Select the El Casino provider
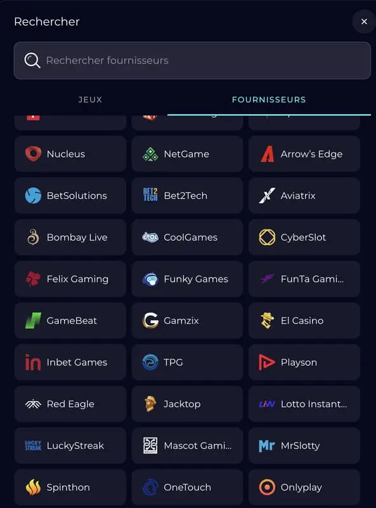The width and height of the screenshot is (376, 508). [x=304, y=321]
